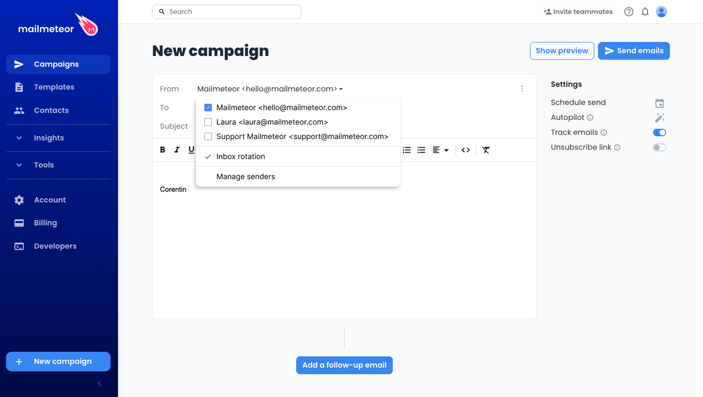The height and width of the screenshot is (397, 703).
Task: Toggle the Inbox rotation option
Action: (298, 157)
